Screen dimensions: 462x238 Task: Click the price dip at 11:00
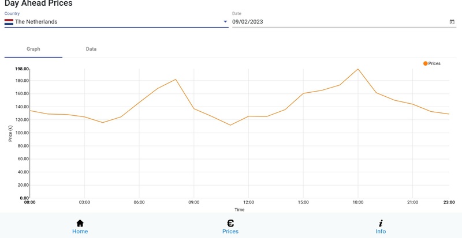point(230,125)
